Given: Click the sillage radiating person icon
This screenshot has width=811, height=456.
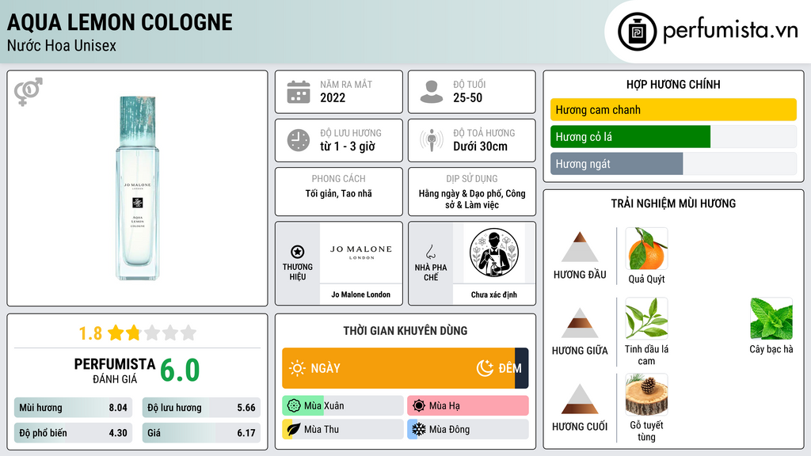Looking at the screenshot, I should tap(432, 140).
